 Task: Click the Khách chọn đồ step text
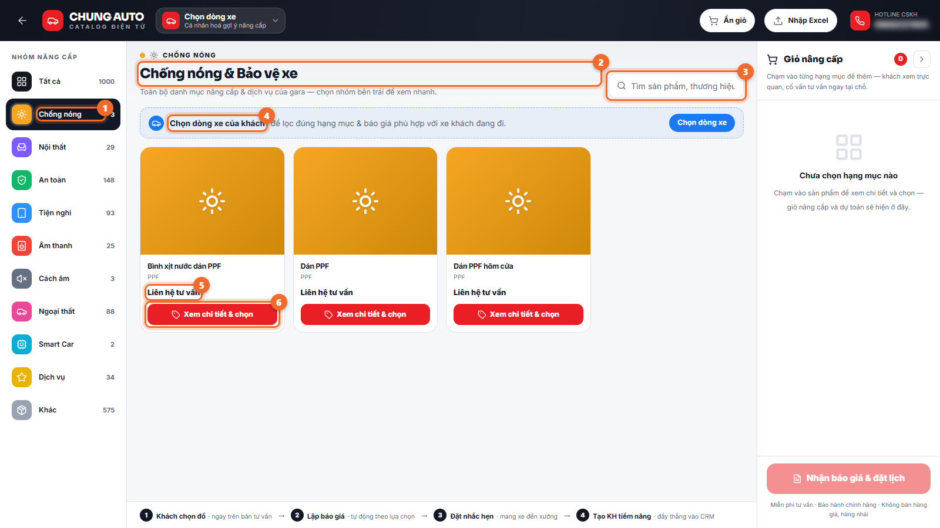click(x=181, y=516)
